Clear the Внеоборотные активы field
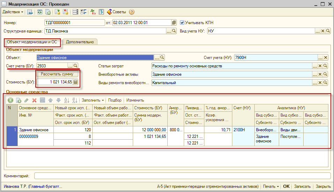This screenshot has width=334, height=192. point(320,74)
